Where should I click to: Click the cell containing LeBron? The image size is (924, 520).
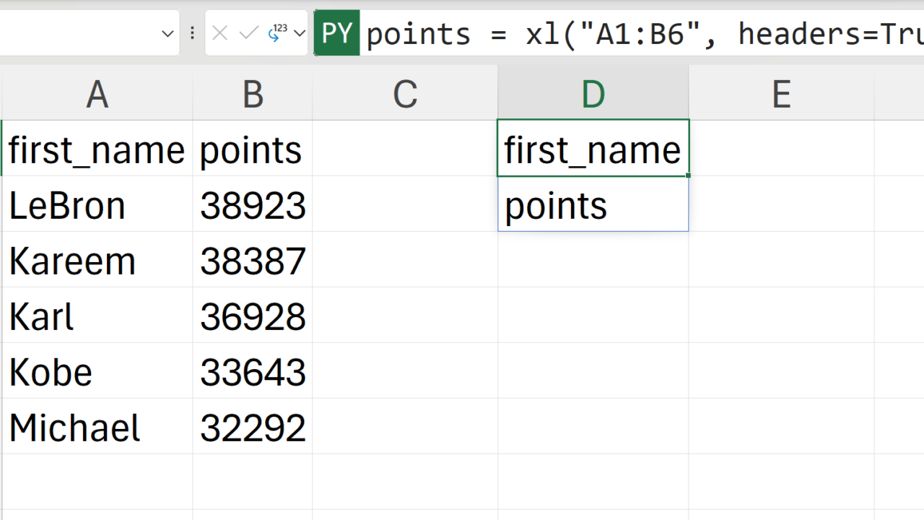pyautogui.click(x=97, y=205)
